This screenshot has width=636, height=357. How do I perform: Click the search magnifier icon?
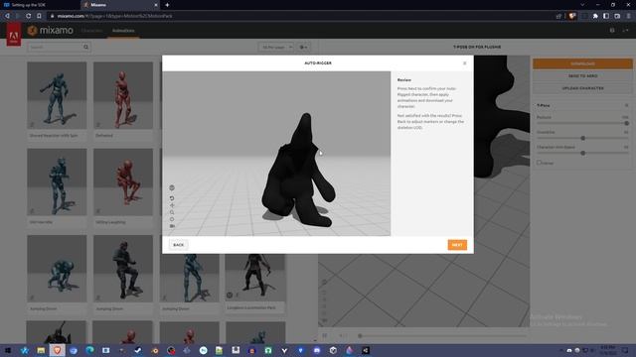pyautogui.click(x=86, y=47)
